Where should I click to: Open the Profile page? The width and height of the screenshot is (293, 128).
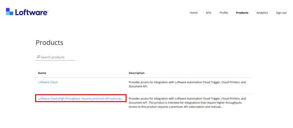pos(224,13)
